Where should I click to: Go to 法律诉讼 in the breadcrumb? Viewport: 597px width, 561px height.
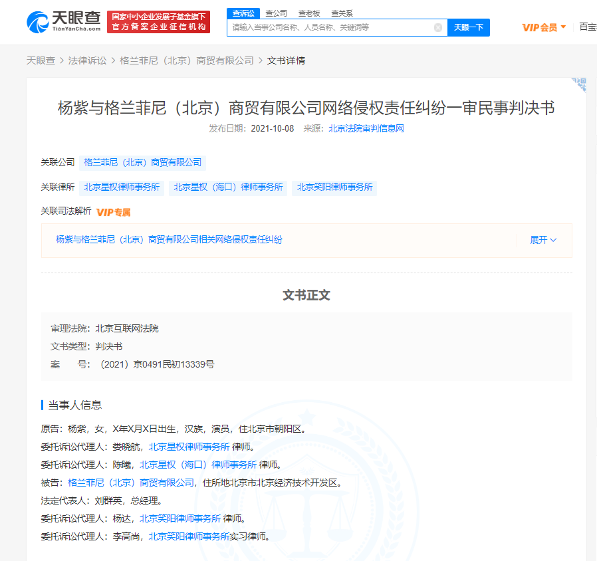pos(88,60)
